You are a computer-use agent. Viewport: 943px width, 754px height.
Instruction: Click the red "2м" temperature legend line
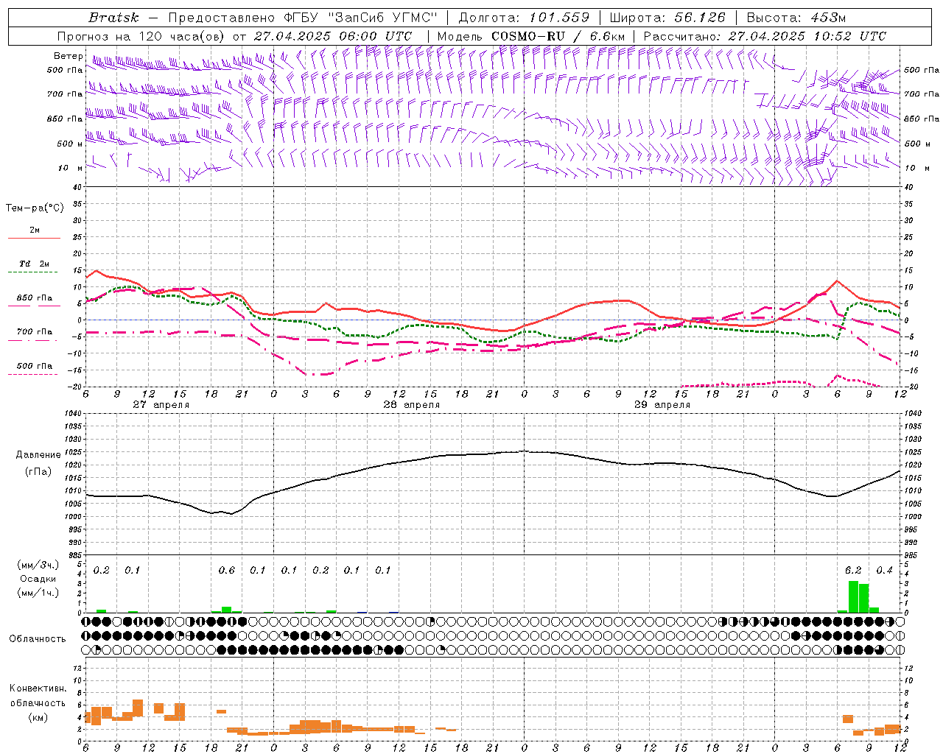(x=34, y=238)
